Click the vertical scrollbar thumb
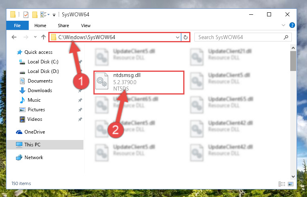This screenshot has height=197, width=307. 293,61
